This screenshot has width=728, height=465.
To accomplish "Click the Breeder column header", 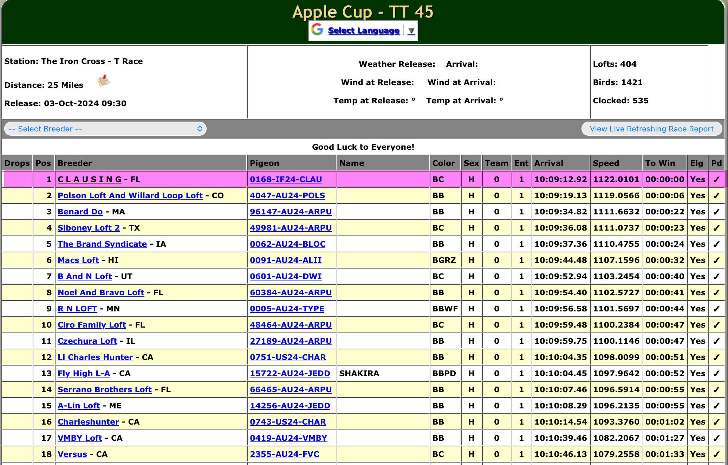I will [x=151, y=163].
